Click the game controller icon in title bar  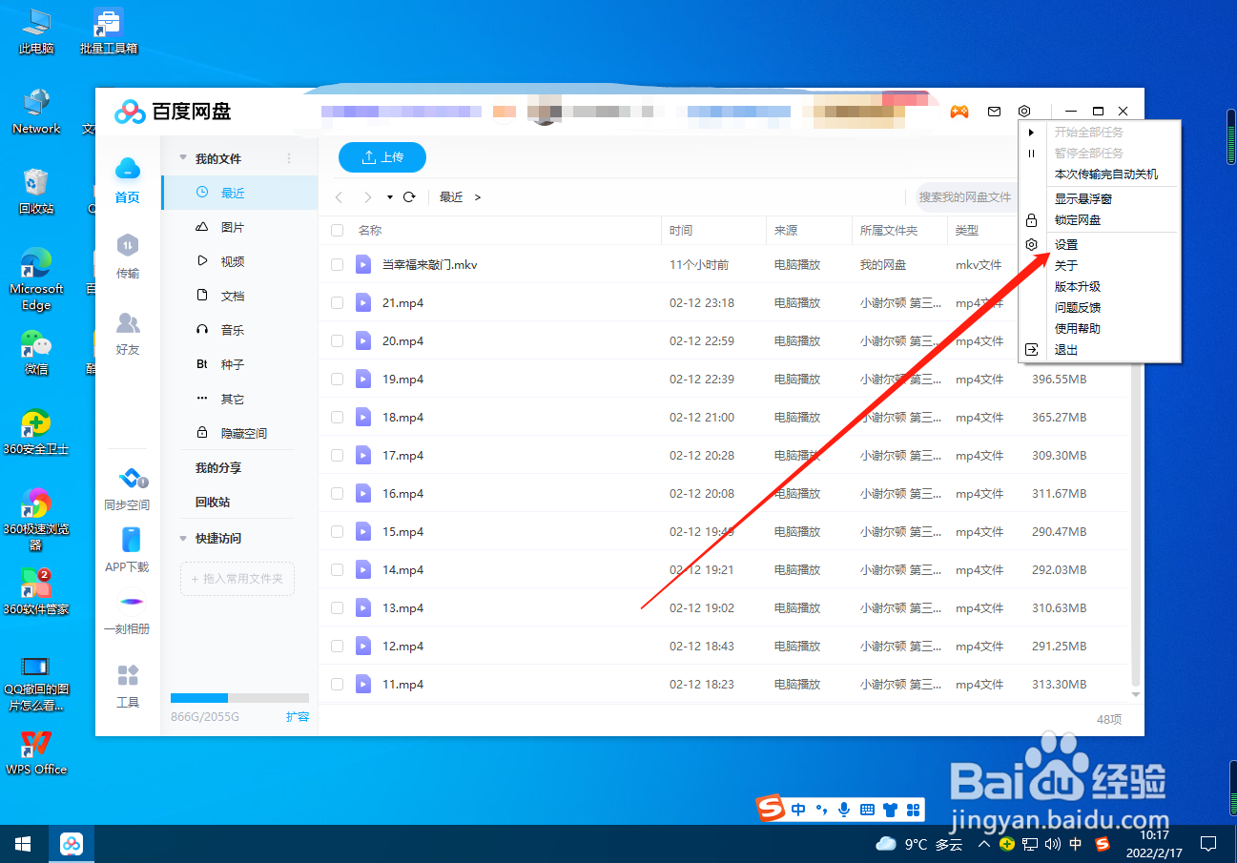[x=959, y=111]
